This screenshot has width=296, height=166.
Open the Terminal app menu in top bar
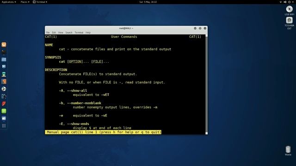pos(40,2)
